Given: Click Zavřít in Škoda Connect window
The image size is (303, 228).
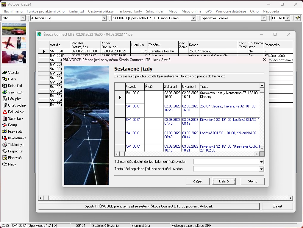Looking at the screenshot, I should pos(277,206).
